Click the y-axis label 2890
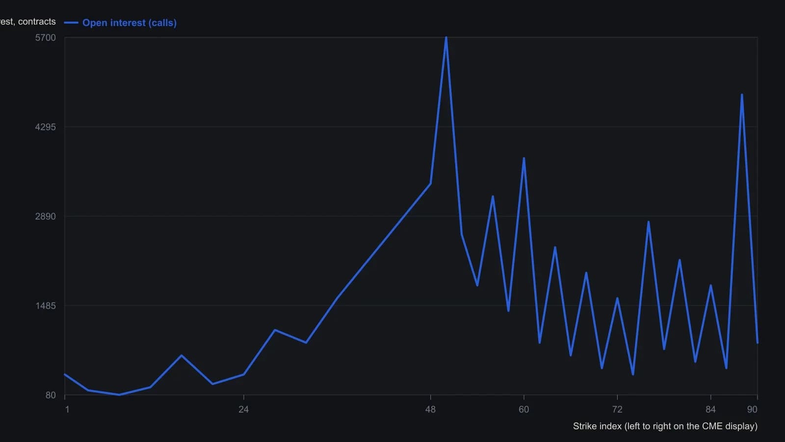Screen dimensions: 785x442 tap(46, 217)
